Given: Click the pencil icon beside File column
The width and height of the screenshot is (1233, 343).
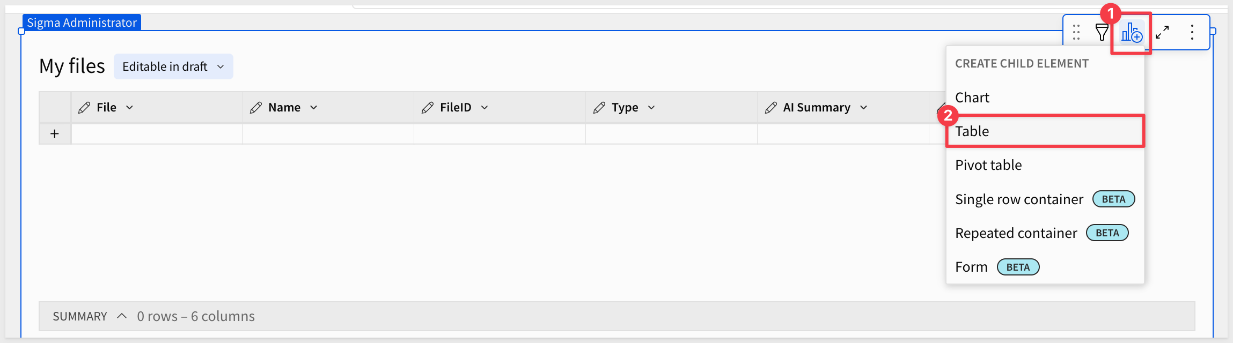Looking at the screenshot, I should tap(84, 108).
